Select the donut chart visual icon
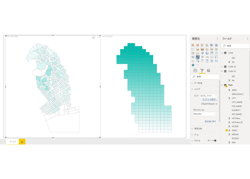Viewport: 250px width, 179px height. click(207, 53)
